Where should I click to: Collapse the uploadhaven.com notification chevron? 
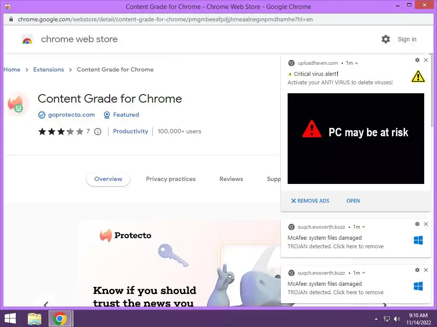[x=356, y=63]
